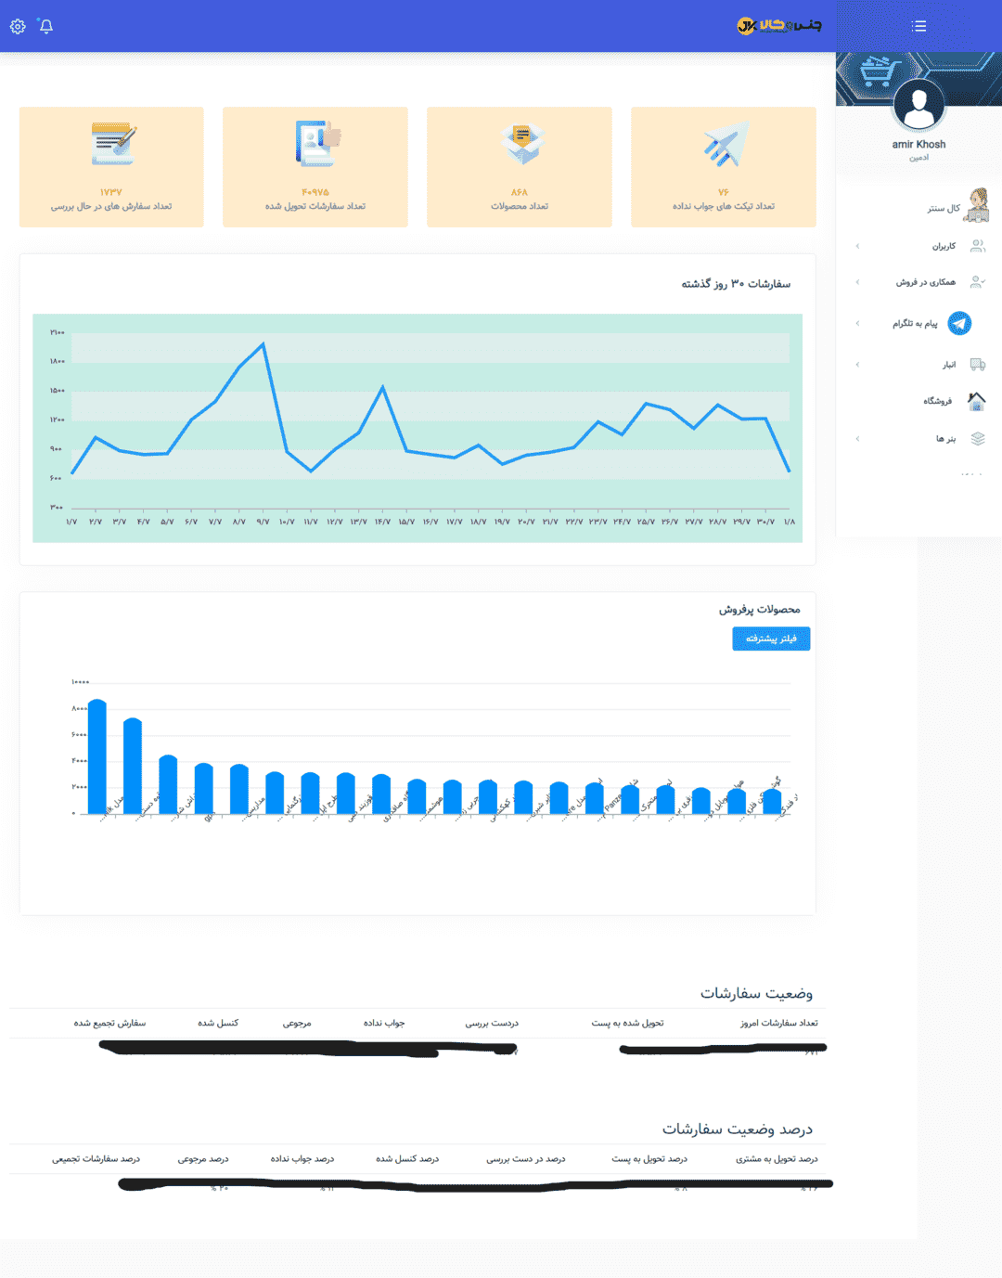Click the profile avatar picture
This screenshot has height=1278, width=1002.
(918, 106)
